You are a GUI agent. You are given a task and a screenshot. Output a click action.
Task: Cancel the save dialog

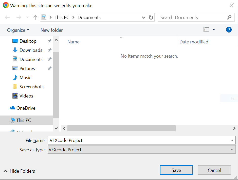click(214, 170)
